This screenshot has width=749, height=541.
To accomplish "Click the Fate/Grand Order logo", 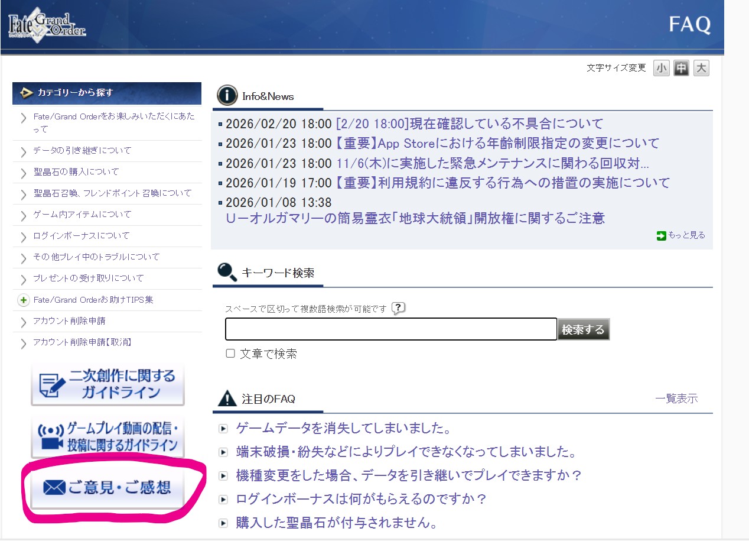I will click(x=47, y=25).
